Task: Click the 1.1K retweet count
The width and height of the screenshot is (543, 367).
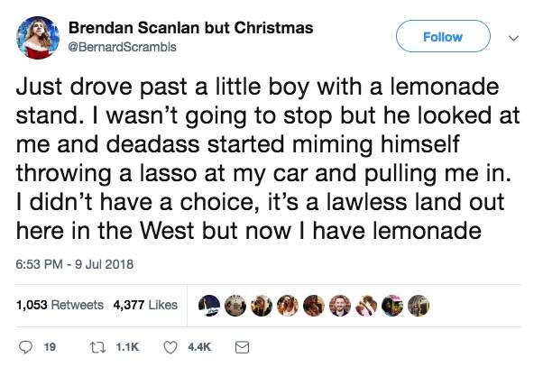Action: (124, 344)
